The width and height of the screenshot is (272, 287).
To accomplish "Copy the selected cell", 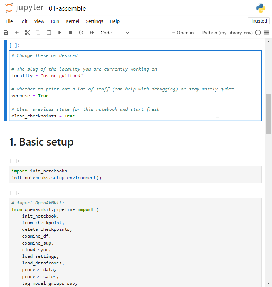I will coord(38,33).
